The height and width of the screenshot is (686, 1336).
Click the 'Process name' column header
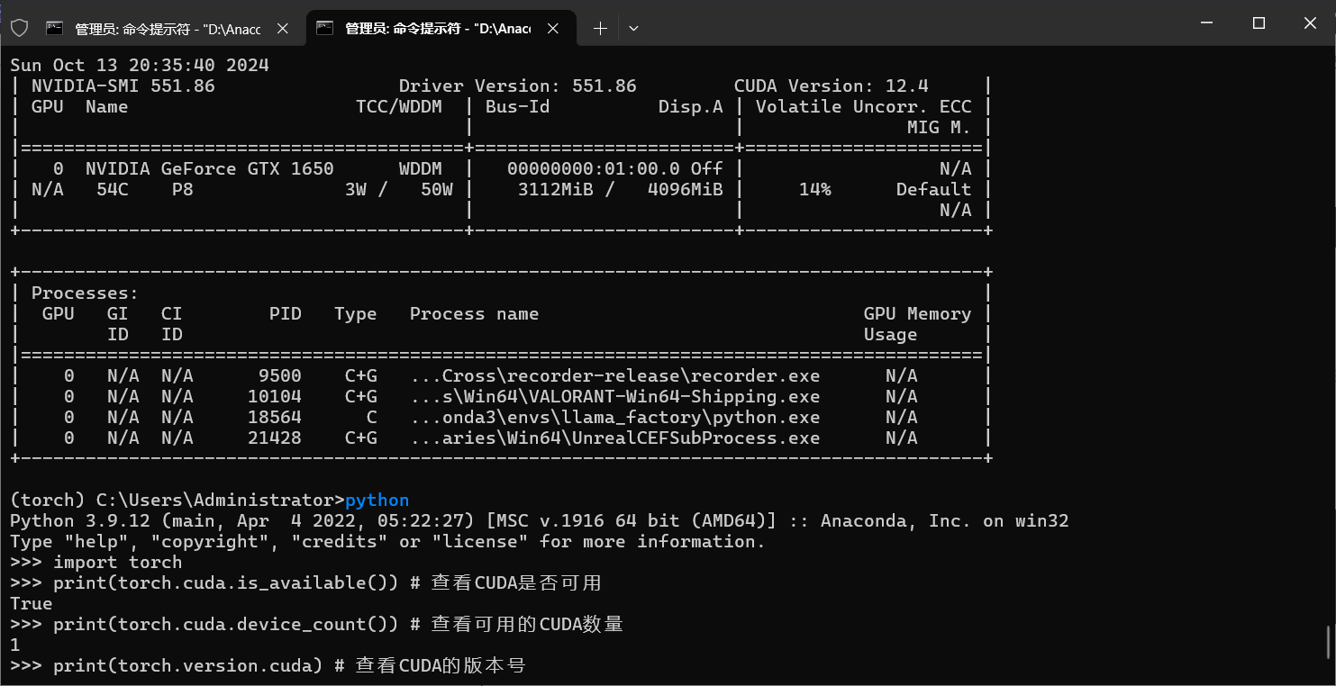475,313
